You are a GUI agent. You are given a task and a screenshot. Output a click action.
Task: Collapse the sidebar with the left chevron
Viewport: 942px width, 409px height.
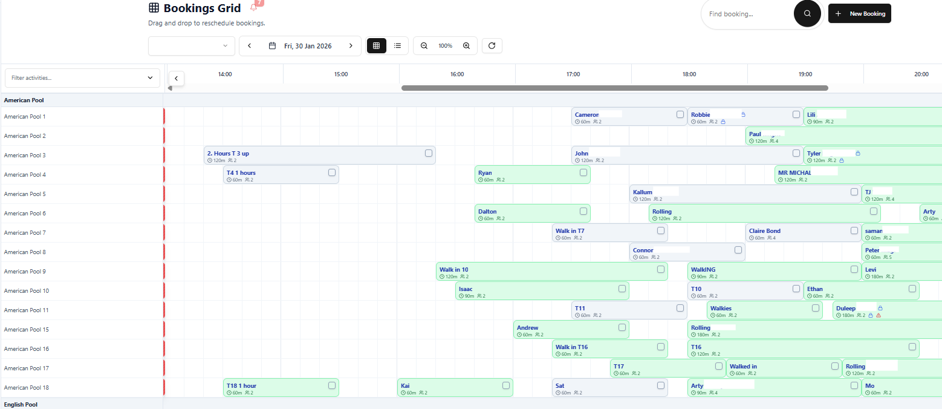[x=176, y=78]
